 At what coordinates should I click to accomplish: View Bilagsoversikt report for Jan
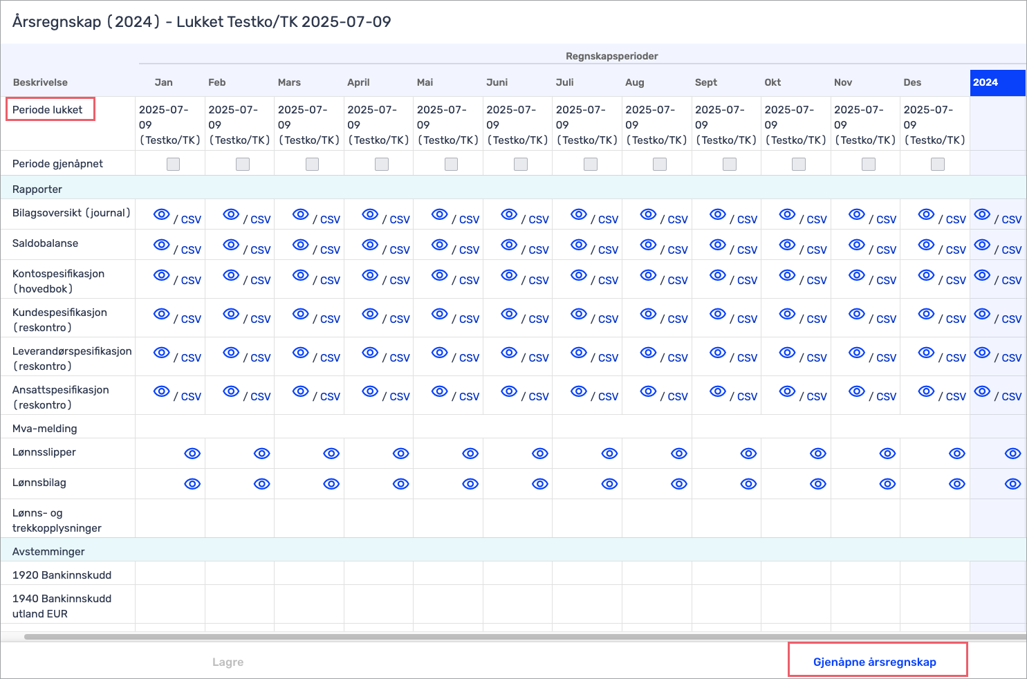click(x=161, y=214)
